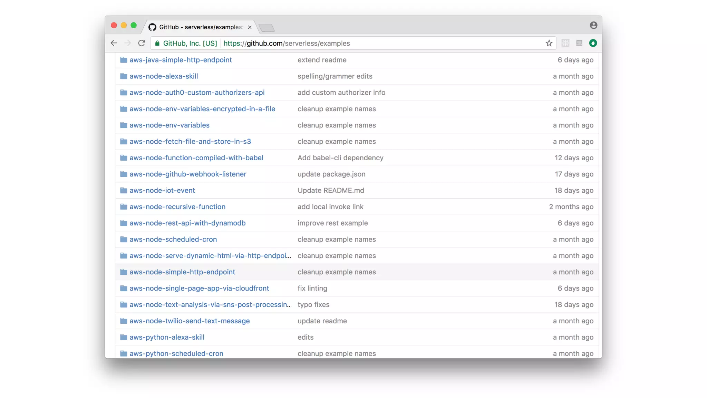Viewport: 707px width, 398px height.
Task: Click the browser back arrow button
Action: pos(114,43)
